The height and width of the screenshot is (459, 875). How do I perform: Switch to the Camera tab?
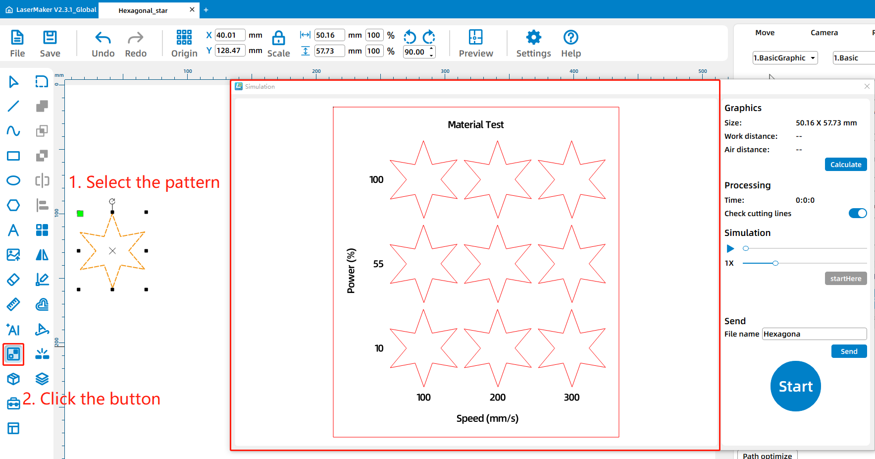pyautogui.click(x=824, y=33)
